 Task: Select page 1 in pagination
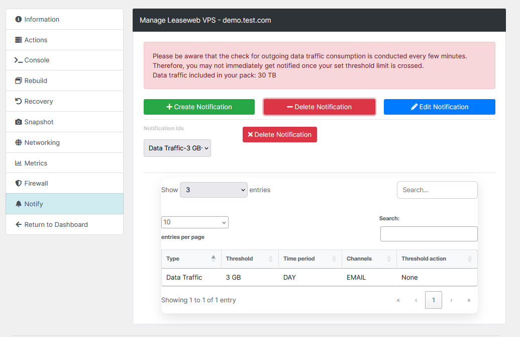coord(434,300)
